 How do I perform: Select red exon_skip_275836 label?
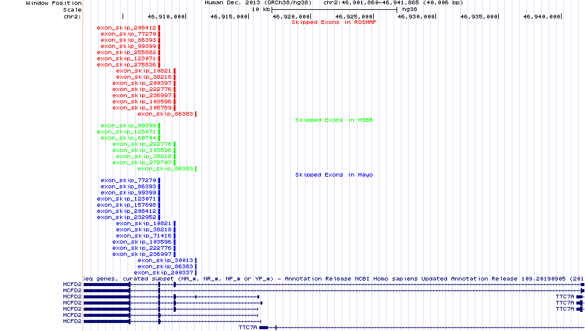point(126,65)
